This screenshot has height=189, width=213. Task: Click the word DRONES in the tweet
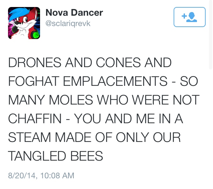(x=35, y=62)
